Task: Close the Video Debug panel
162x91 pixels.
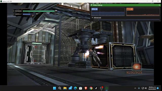Action: 159,5
